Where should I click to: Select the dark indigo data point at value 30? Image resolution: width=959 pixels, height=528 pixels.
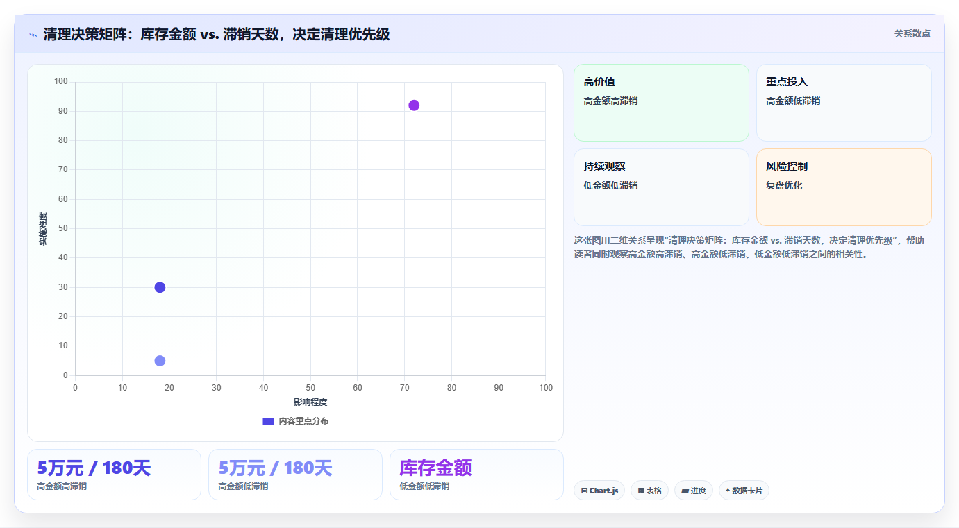160,287
